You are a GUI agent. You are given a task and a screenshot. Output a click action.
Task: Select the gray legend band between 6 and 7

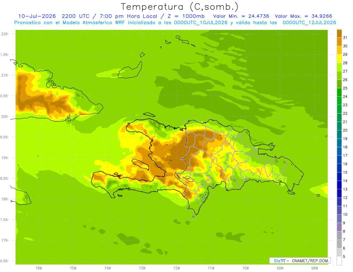click(x=339, y=244)
